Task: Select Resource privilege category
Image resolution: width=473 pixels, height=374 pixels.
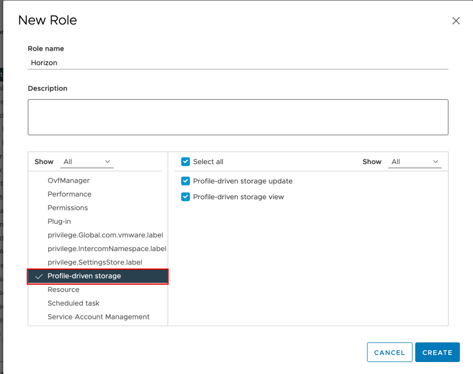Action: pyautogui.click(x=63, y=290)
